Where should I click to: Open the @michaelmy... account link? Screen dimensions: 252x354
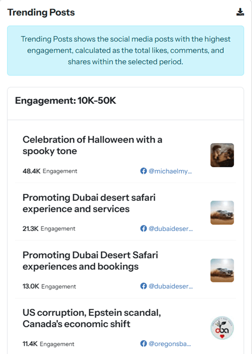pyautogui.click(x=170, y=171)
